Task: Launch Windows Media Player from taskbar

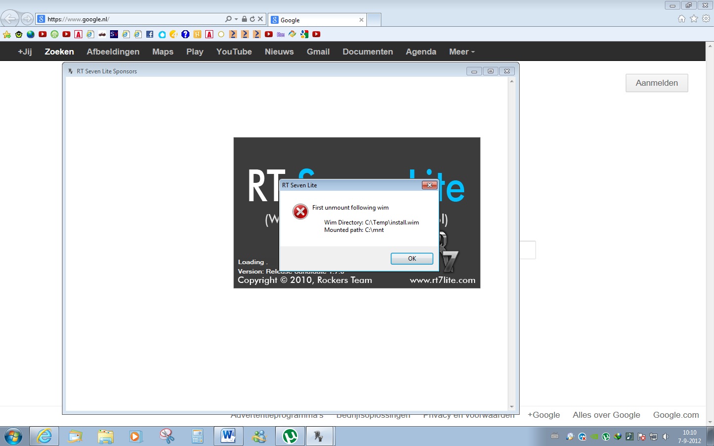Action: click(x=135, y=437)
